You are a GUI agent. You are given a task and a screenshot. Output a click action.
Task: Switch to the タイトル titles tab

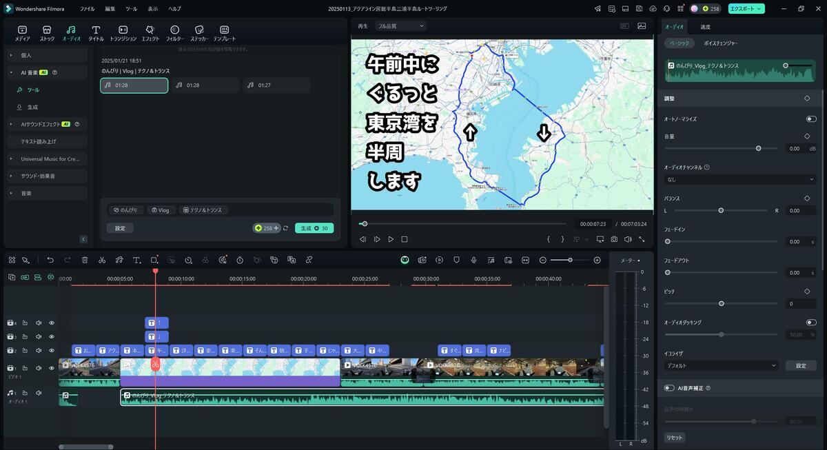pyautogui.click(x=96, y=33)
